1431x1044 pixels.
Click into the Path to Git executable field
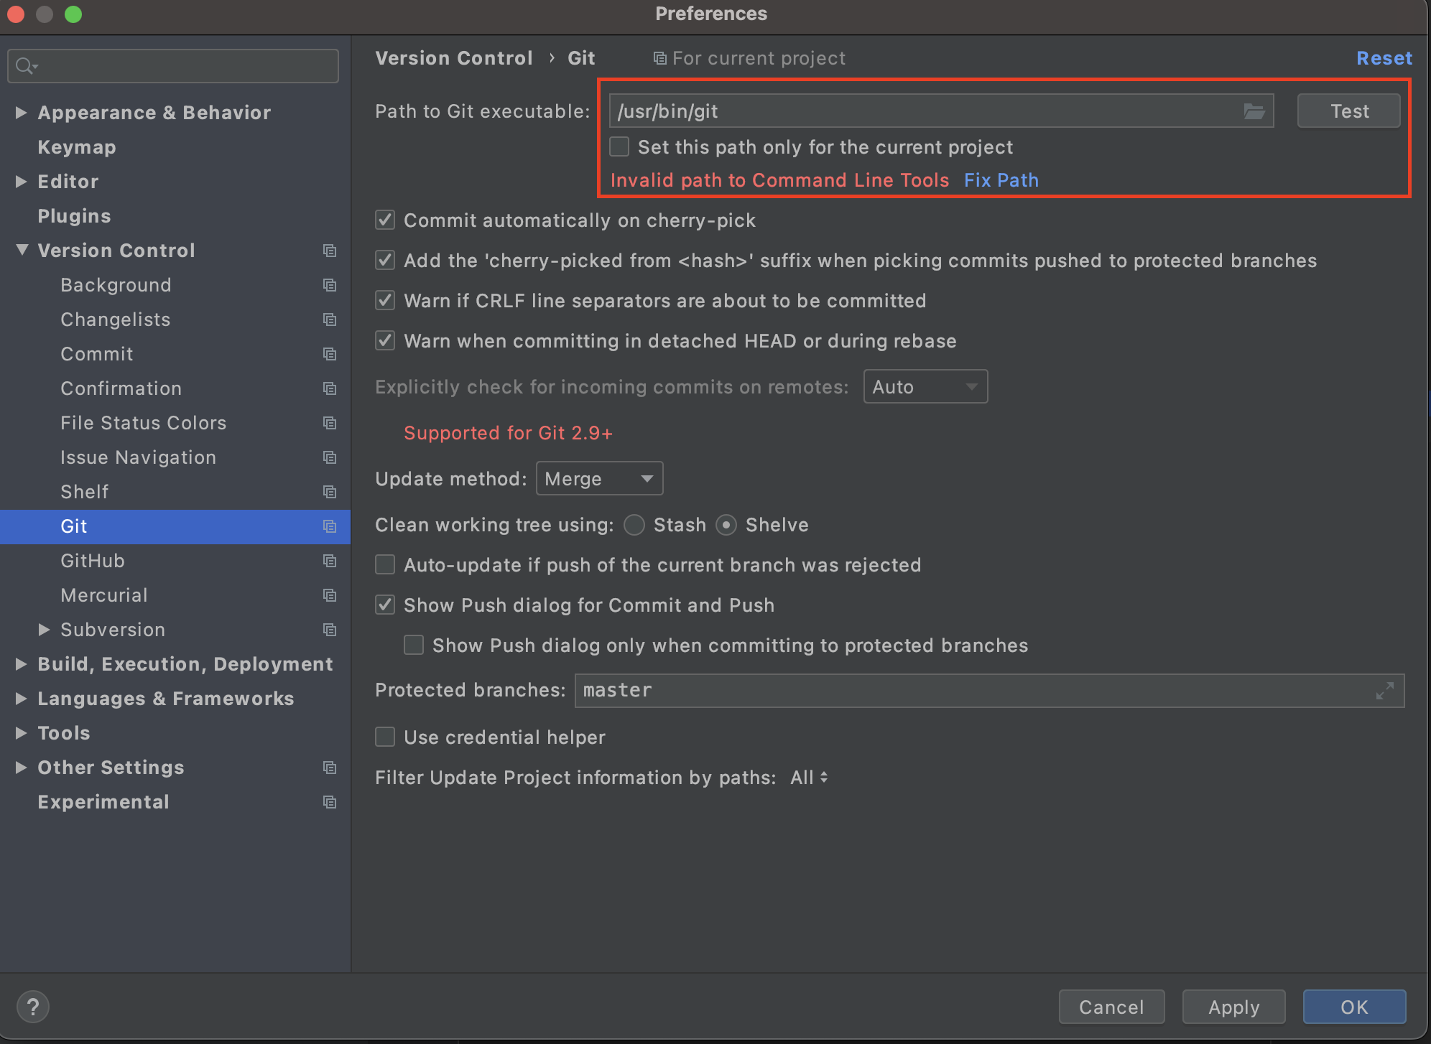click(x=920, y=111)
